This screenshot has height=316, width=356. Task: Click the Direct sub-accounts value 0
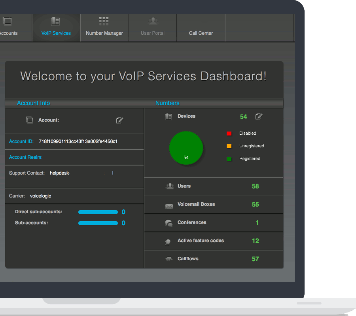123,212
